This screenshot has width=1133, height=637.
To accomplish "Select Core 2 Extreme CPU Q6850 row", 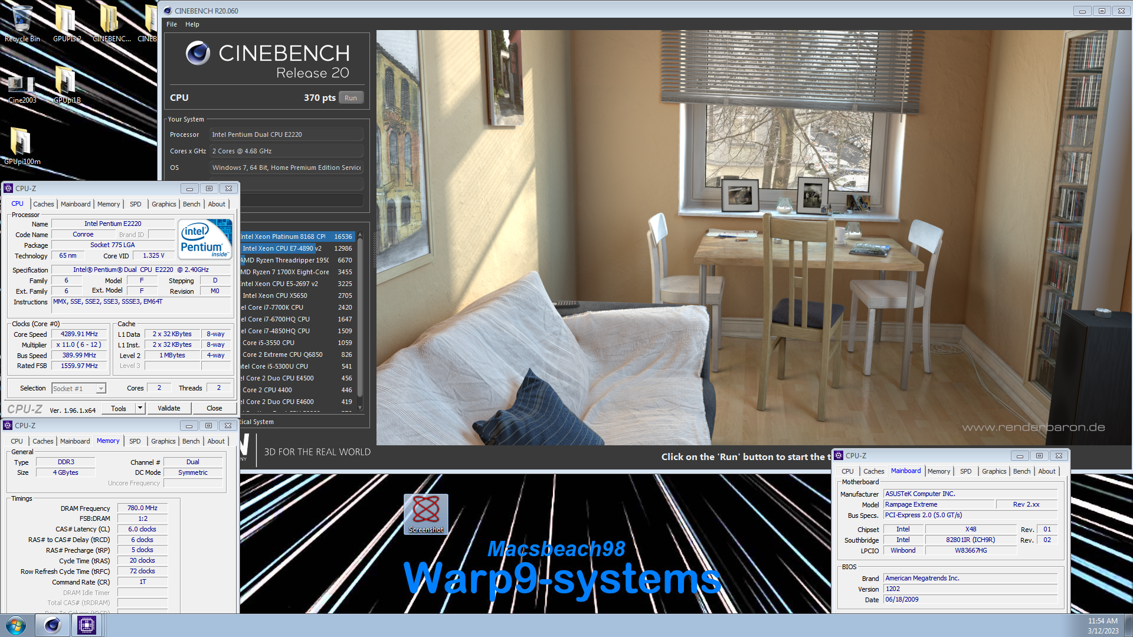I will (296, 354).
